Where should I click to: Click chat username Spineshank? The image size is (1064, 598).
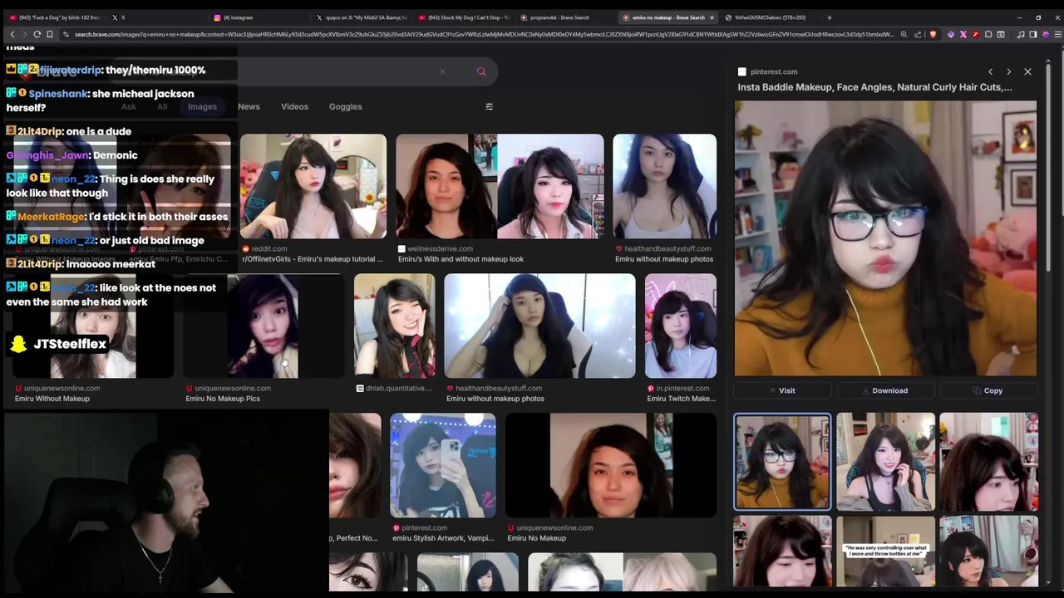point(57,94)
